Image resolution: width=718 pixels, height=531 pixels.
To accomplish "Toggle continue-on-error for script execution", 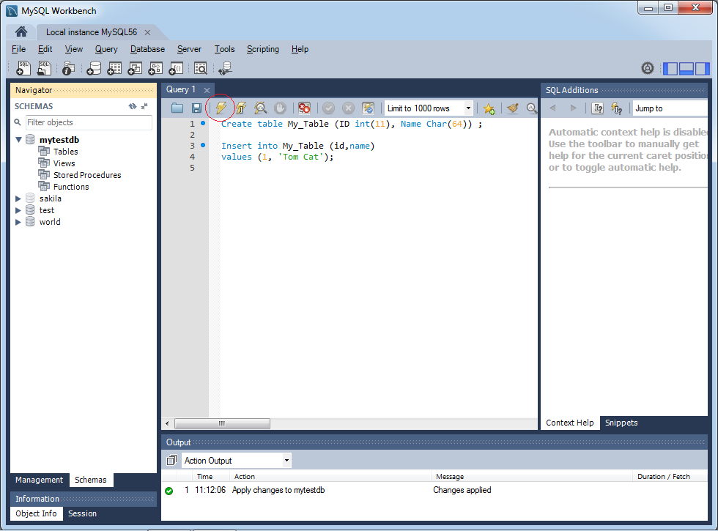I will click(304, 108).
